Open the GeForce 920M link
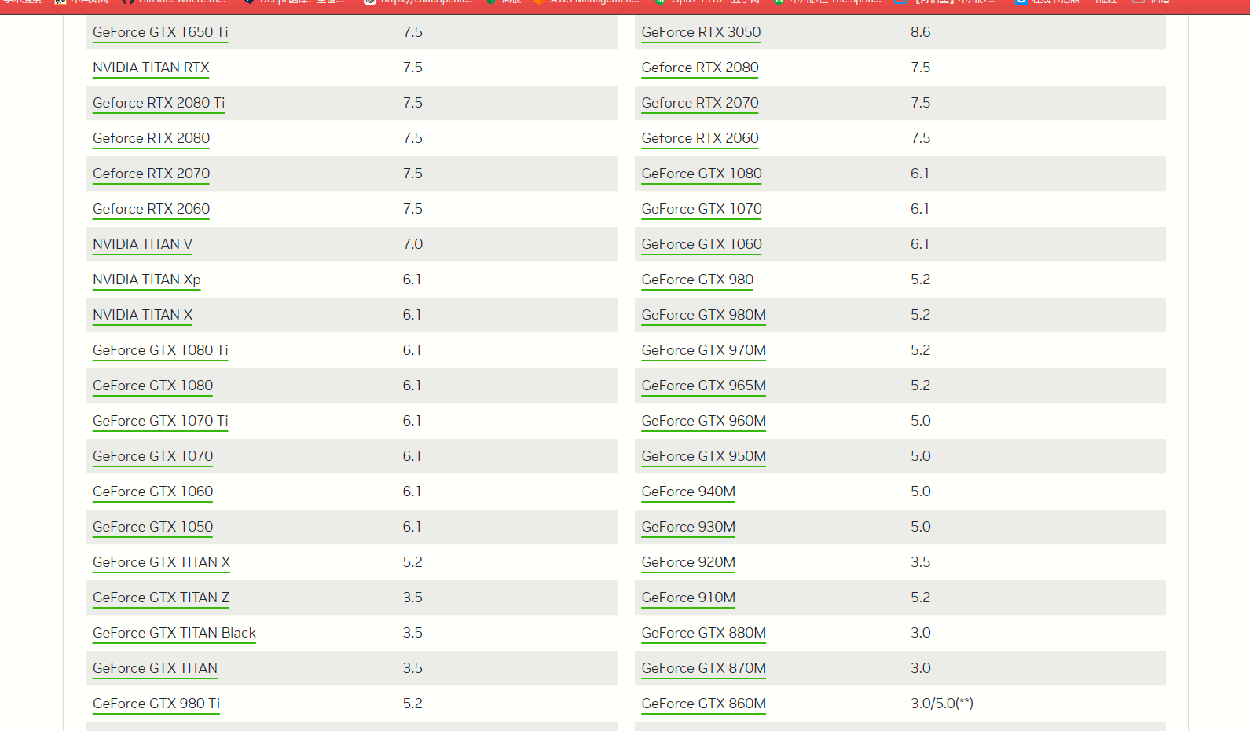Image resolution: width=1250 pixels, height=731 pixels. pyautogui.click(x=688, y=562)
